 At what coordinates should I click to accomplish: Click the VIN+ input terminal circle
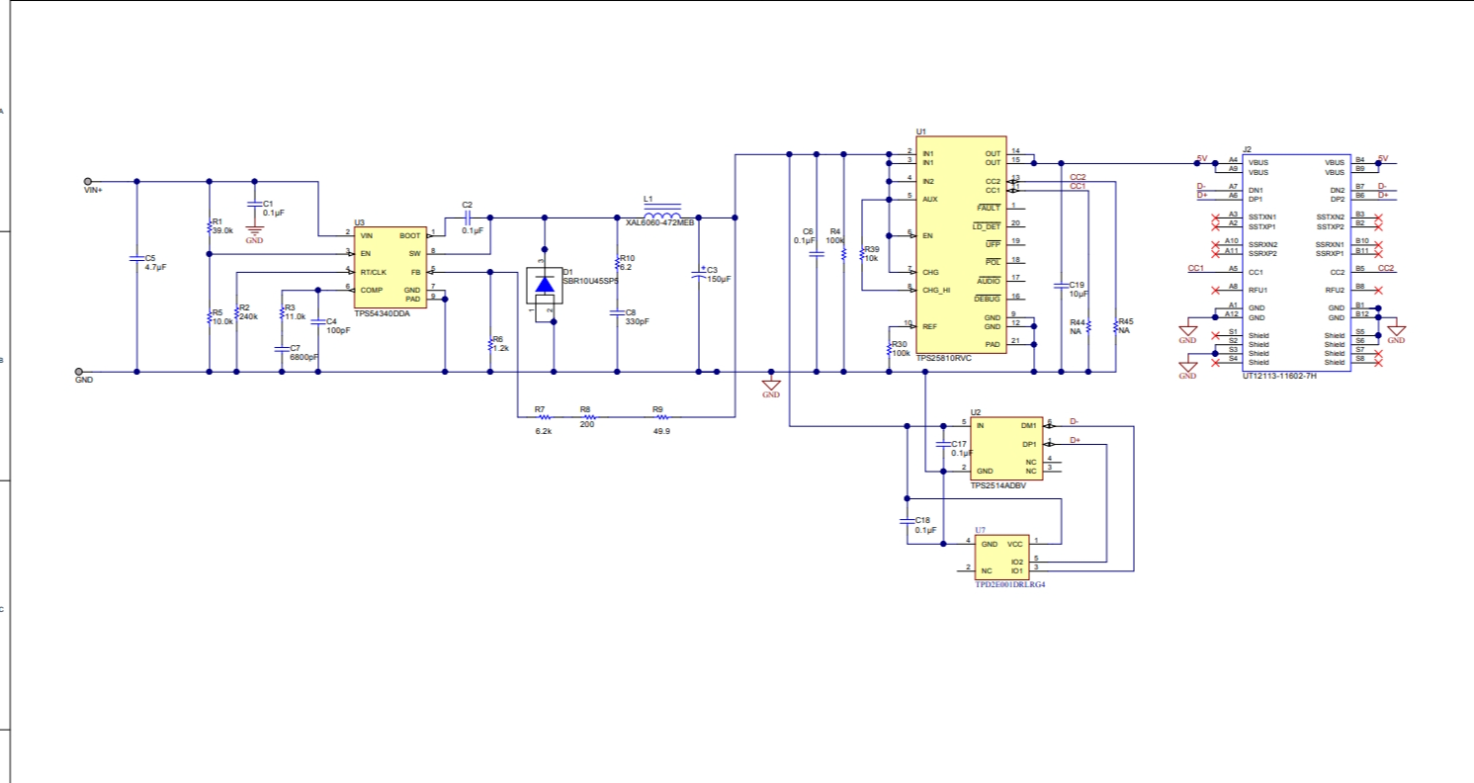[88, 182]
